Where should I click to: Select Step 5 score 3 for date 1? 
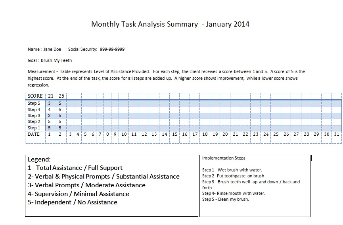click(x=49, y=103)
